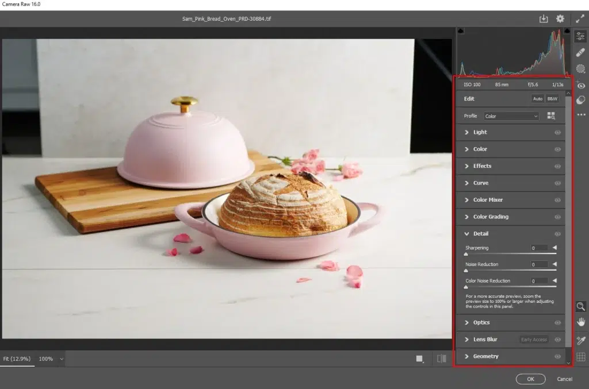Screen dimensions: 589x389
Task: Toggle the eye icon for Color Mixer
Action: tap(557, 200)
